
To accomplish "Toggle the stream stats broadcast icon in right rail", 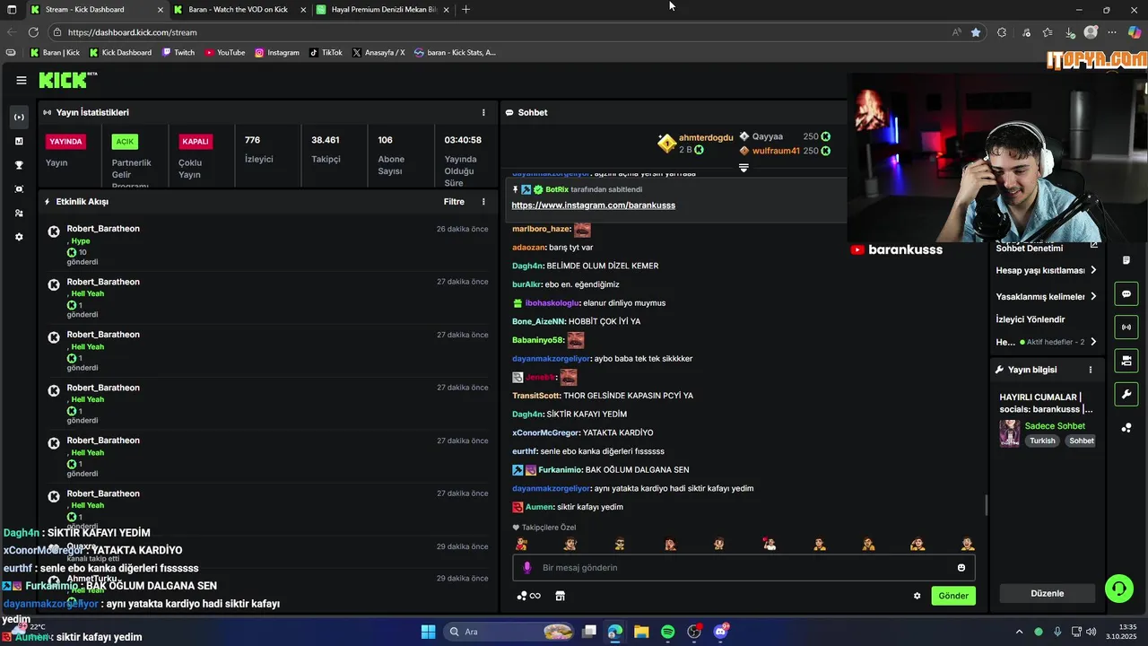I will coord(1126,327).
